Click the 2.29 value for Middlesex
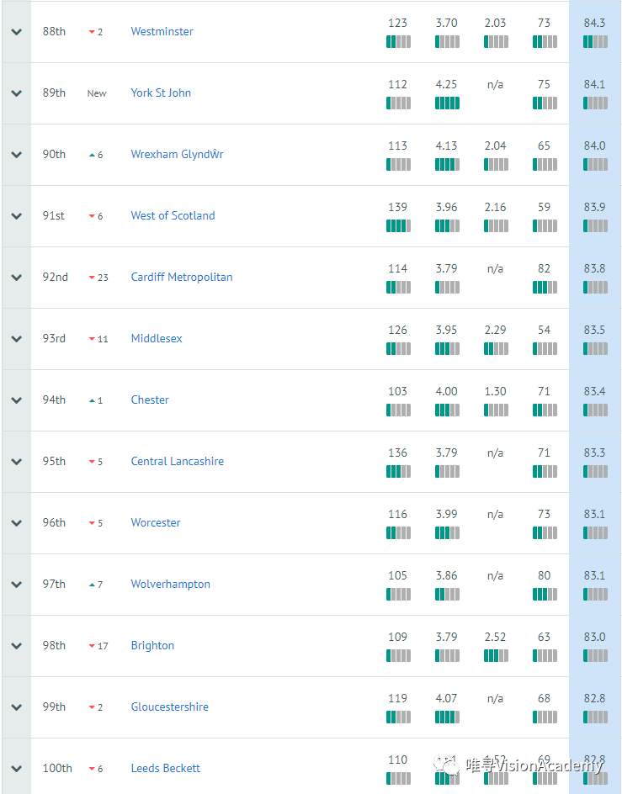Image resolution: width=622 pixels, height=794 pixels. point(495,330)
